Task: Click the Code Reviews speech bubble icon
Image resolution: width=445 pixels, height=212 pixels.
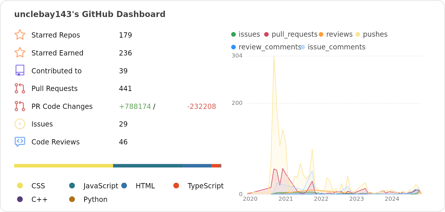Action: click(x=20, y=142)
